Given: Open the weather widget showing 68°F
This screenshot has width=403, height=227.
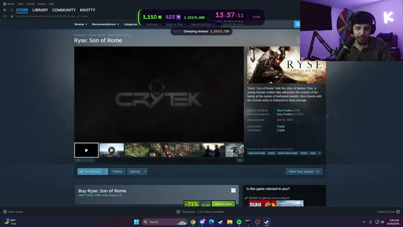Looking at the screenshot, I should point(10,222).
